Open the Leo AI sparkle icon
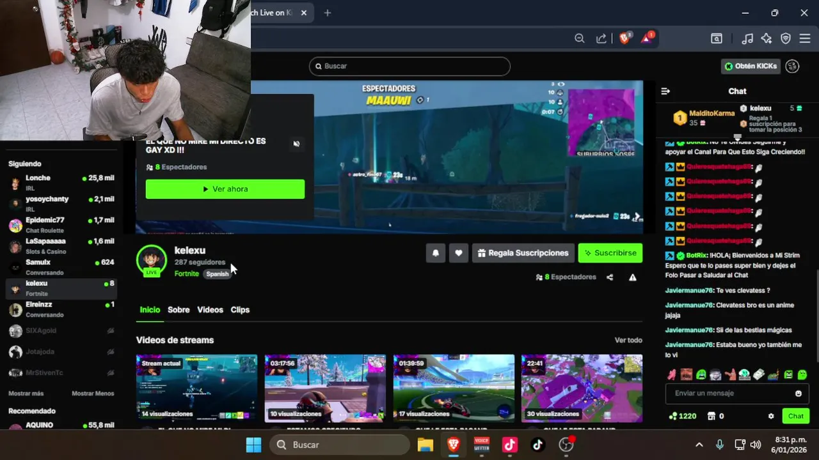Viewport: 819px width, 460px height. (766, 38)
